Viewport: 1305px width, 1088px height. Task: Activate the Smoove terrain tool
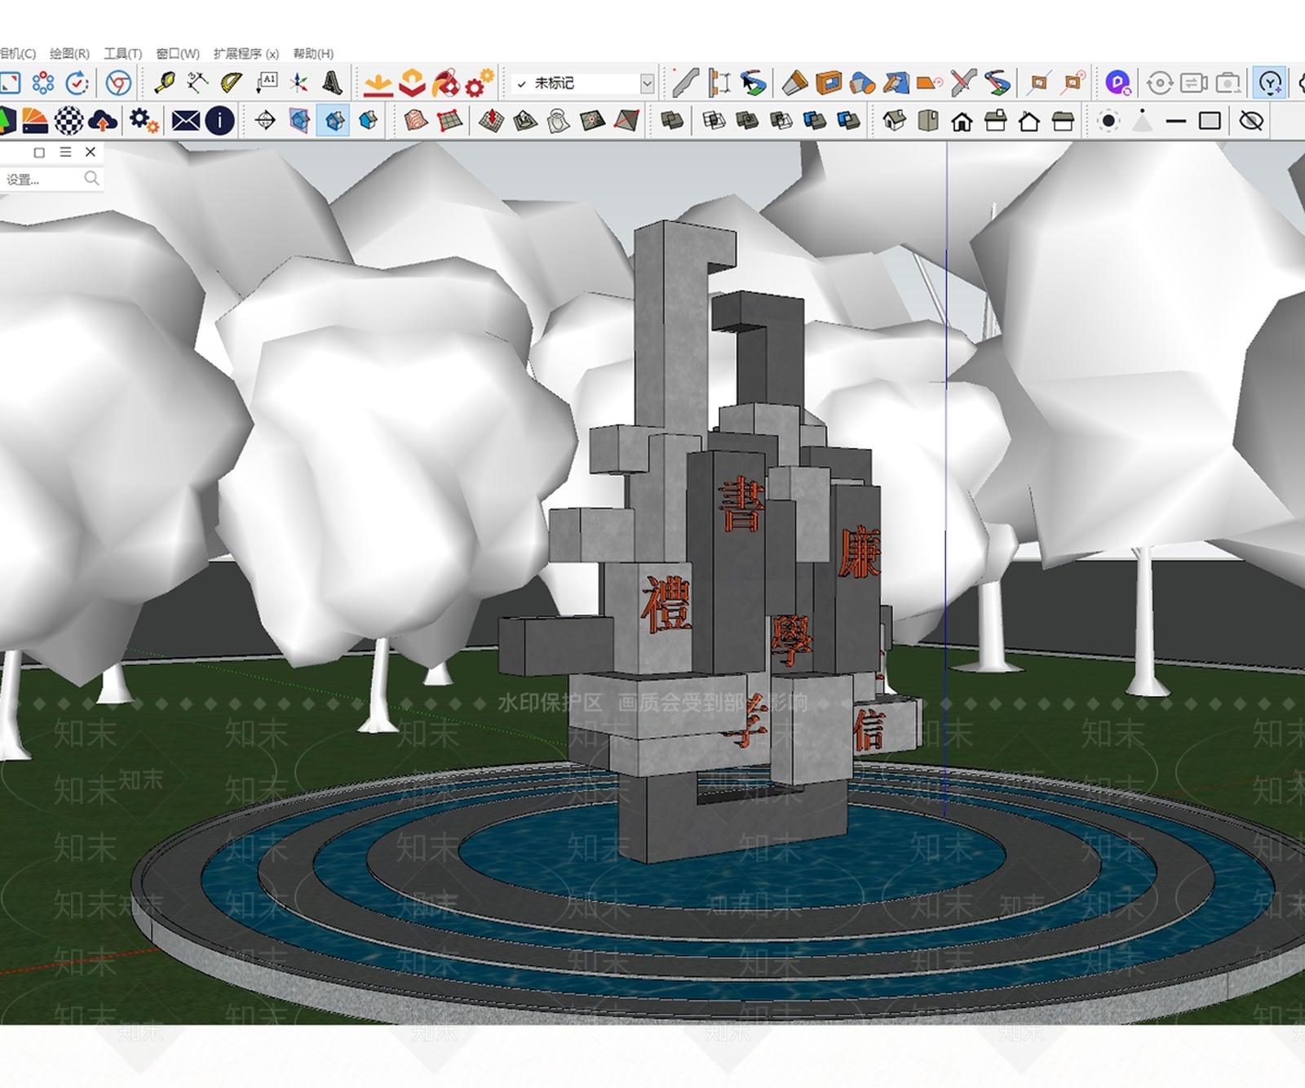click(491, 121)
